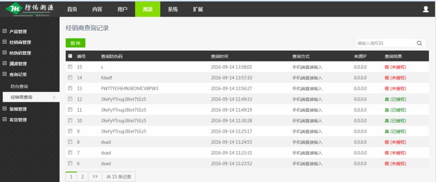Click timestamp 2016-09-14 11:22:52
Image resolution: width=436 pixels, height=182 pixels.
pyautogui.click(x=232, y=164)
